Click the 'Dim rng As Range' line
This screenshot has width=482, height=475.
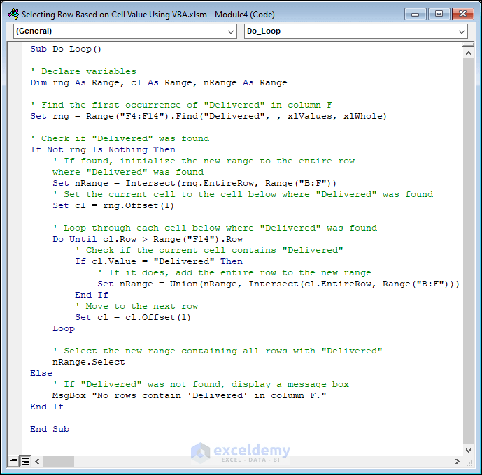click(x=159, y=82)
